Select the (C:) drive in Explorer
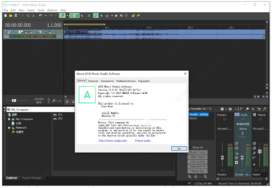Image resolution: width=272 pixels, height=188 pixels. point(58,115)
